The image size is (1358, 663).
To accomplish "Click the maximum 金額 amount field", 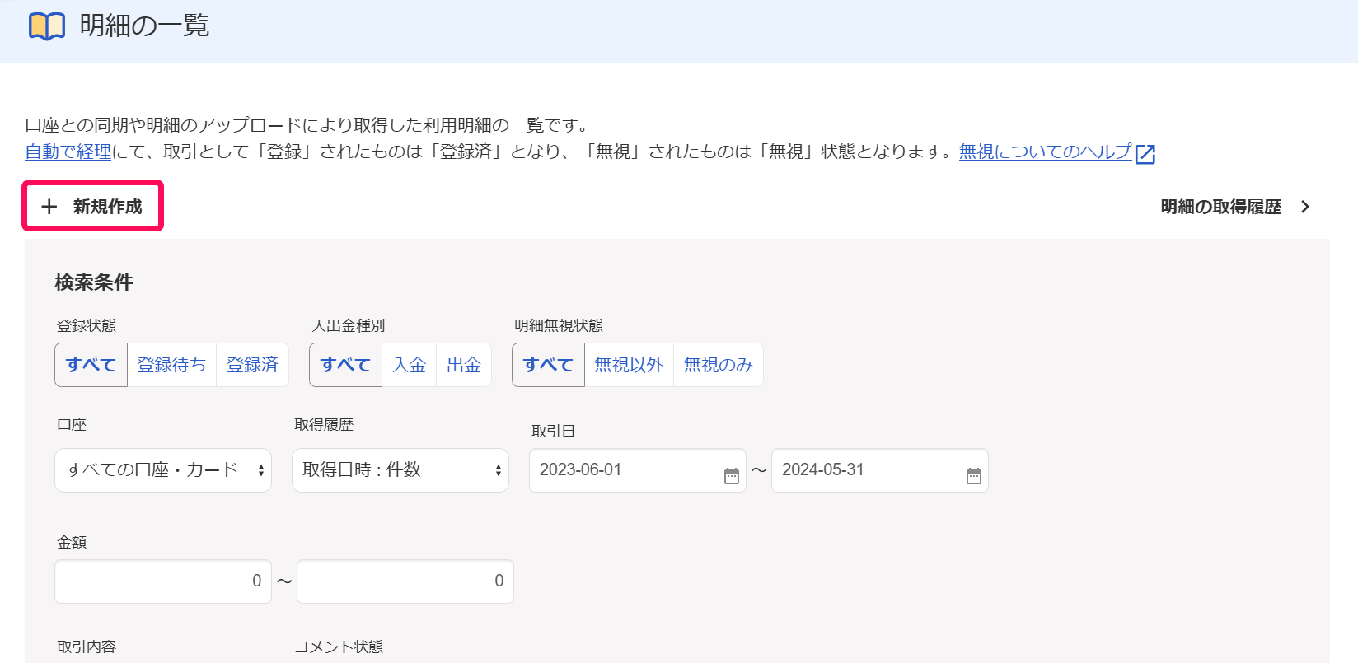I will (x=405, y=581).
